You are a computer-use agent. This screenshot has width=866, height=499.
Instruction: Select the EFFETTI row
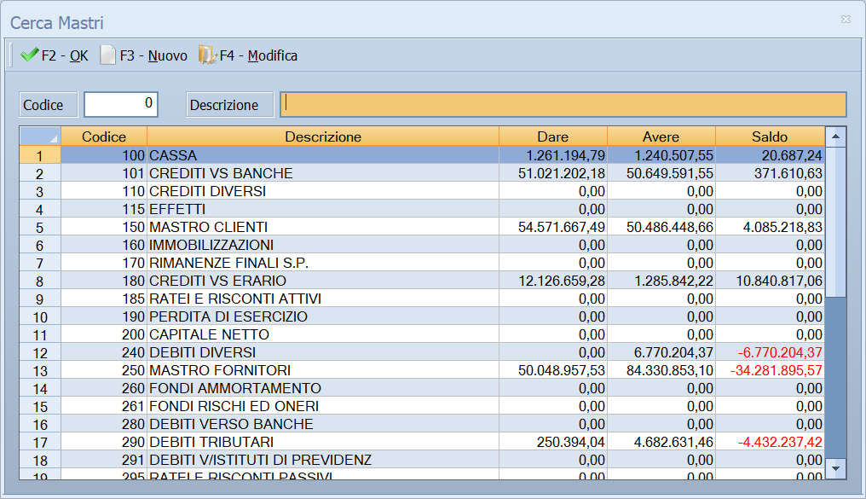tap(422, 209)
